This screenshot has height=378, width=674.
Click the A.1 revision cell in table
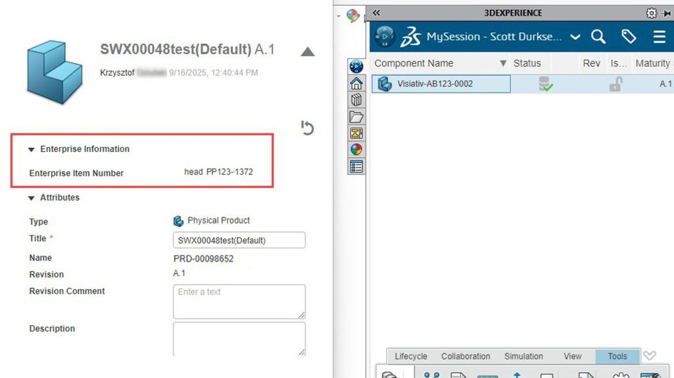[x=665, y=83]
